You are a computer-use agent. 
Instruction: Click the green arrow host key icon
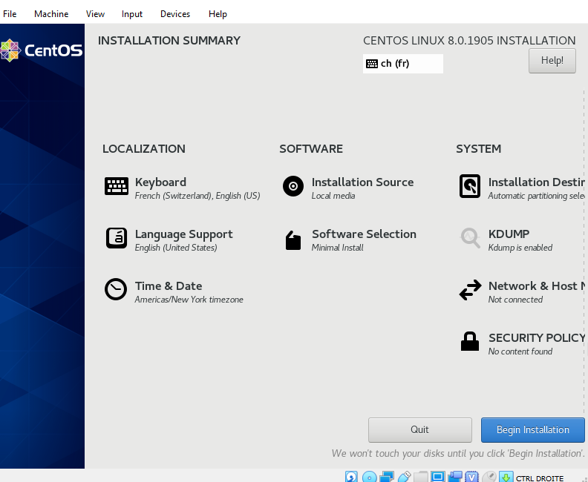(x=506, y=476)
